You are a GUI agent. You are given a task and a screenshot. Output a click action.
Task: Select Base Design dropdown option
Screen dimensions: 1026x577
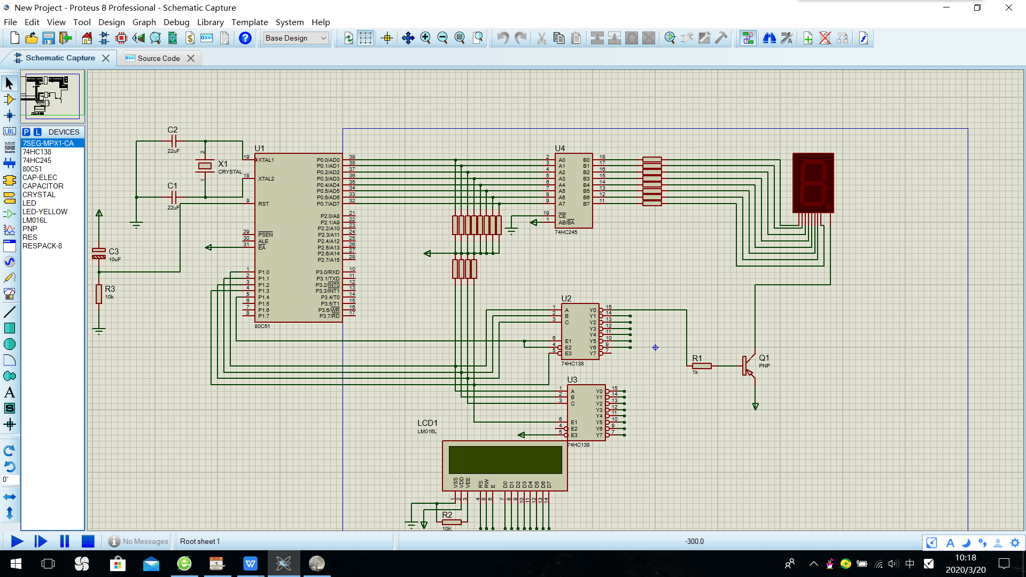pos(296,38)
